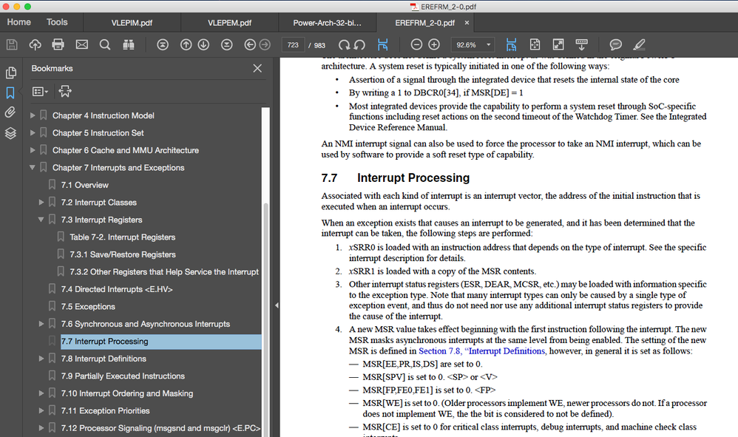Select the EREFRM_2-0.pdf tab
The width and height of the screenshot is (738, 437).
(425, 23)
